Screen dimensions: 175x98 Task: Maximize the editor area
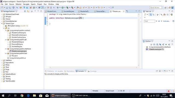click(139, 11)
